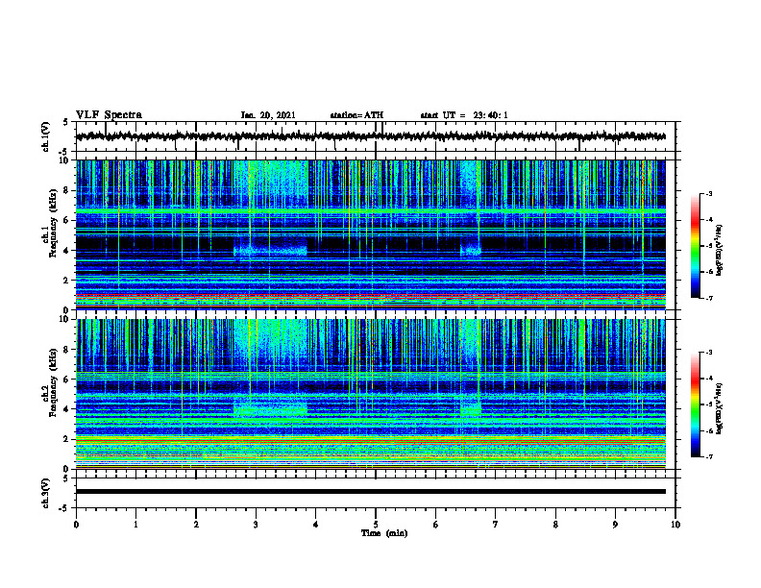
Task: Click the ch.1 voltage waveform trace
Action: coord(370,136)
